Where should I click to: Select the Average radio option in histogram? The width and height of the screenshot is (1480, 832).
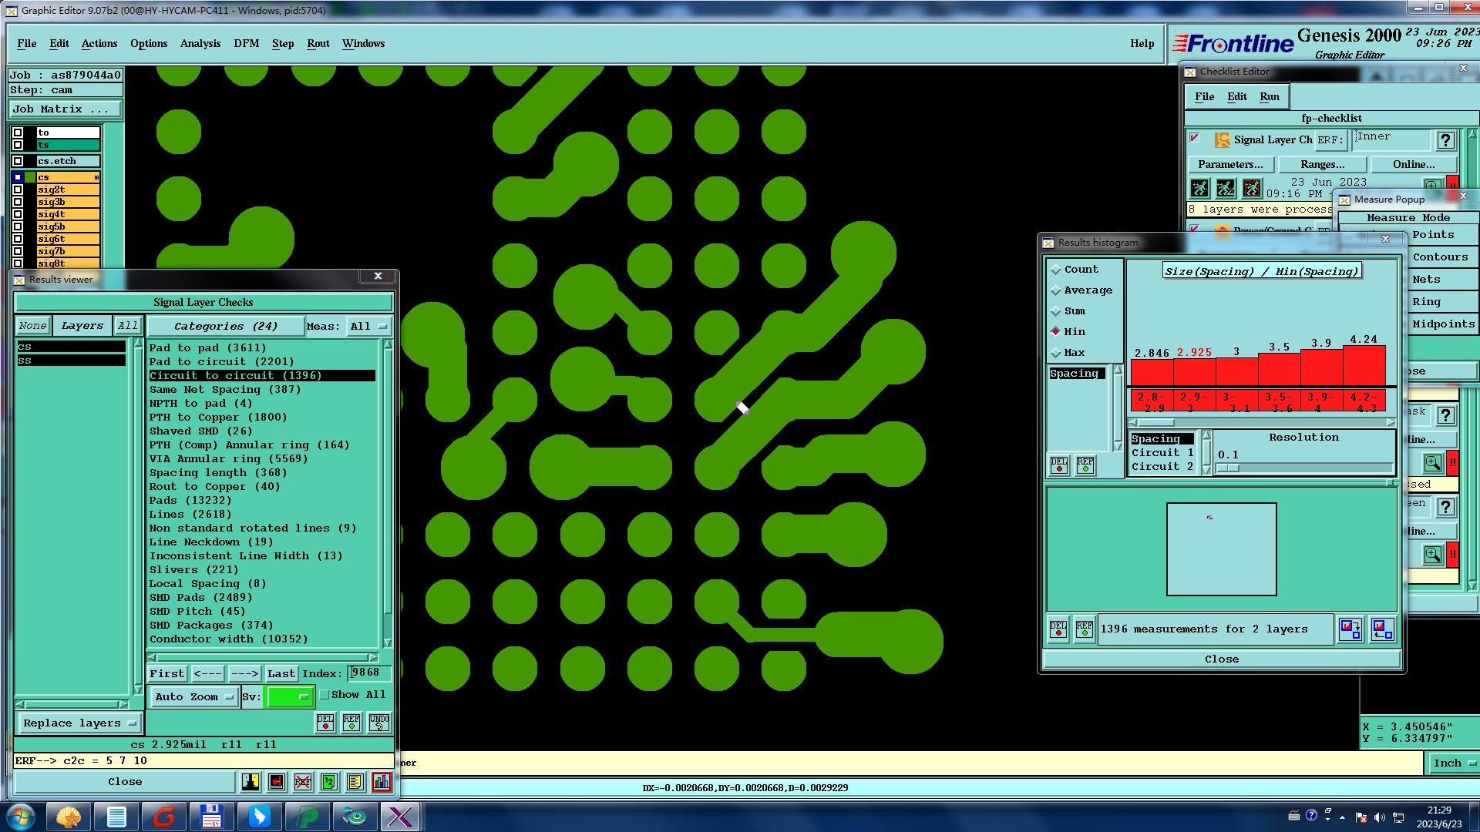pyautogui.click(x=1056, y=290)
